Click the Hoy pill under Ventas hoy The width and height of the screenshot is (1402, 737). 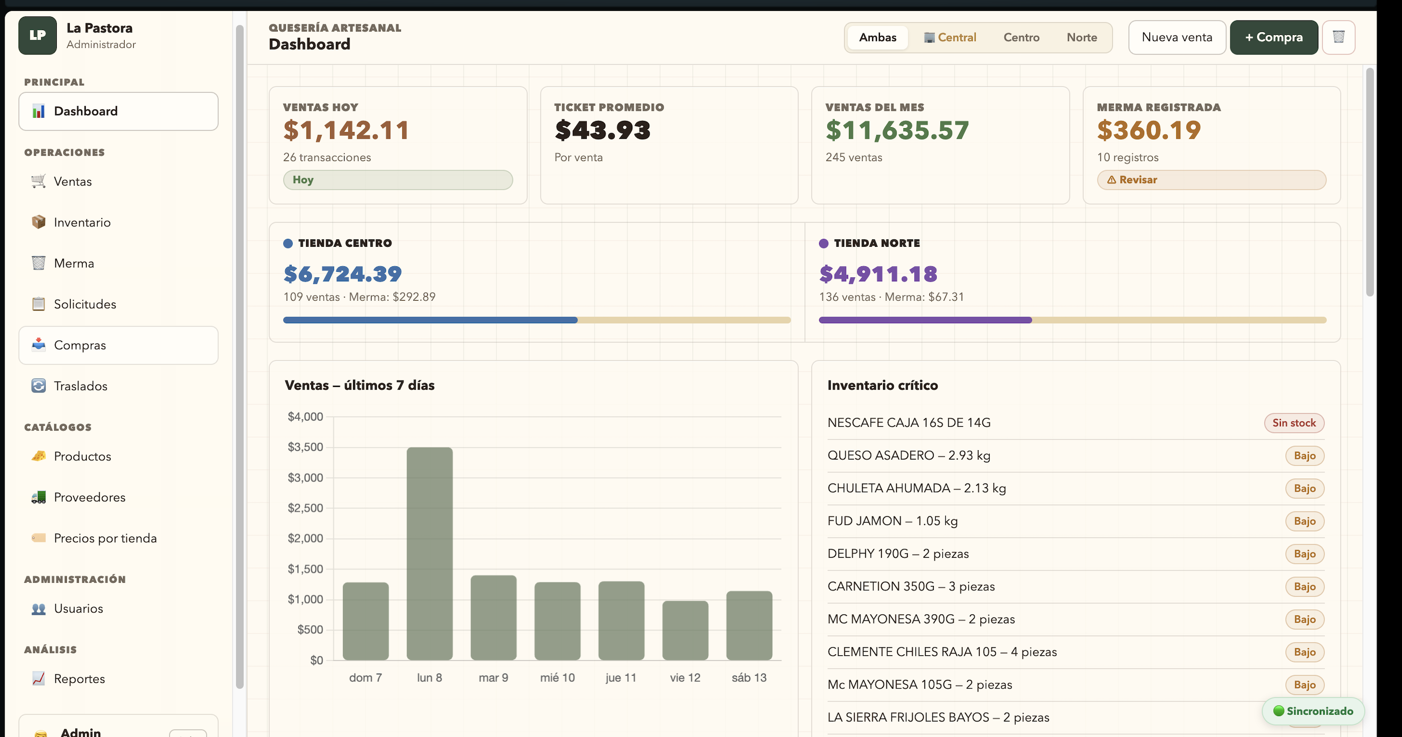[398, 180]
